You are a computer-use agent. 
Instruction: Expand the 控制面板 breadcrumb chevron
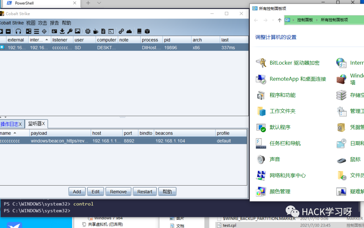click(x=317, y=20)
